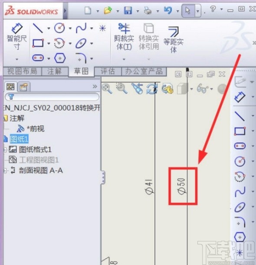Open the Display Style cube icon
This screenshot has height=265, width=256.
tap(183, 89)
